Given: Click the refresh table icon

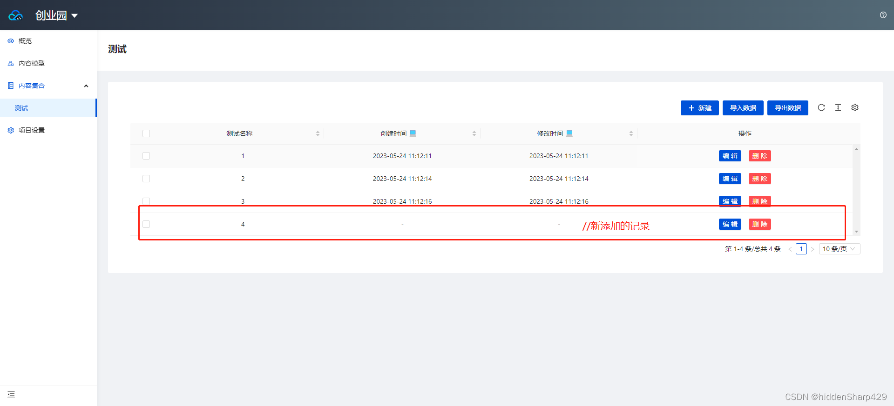Looking at the screenshot, I should 821,107.
